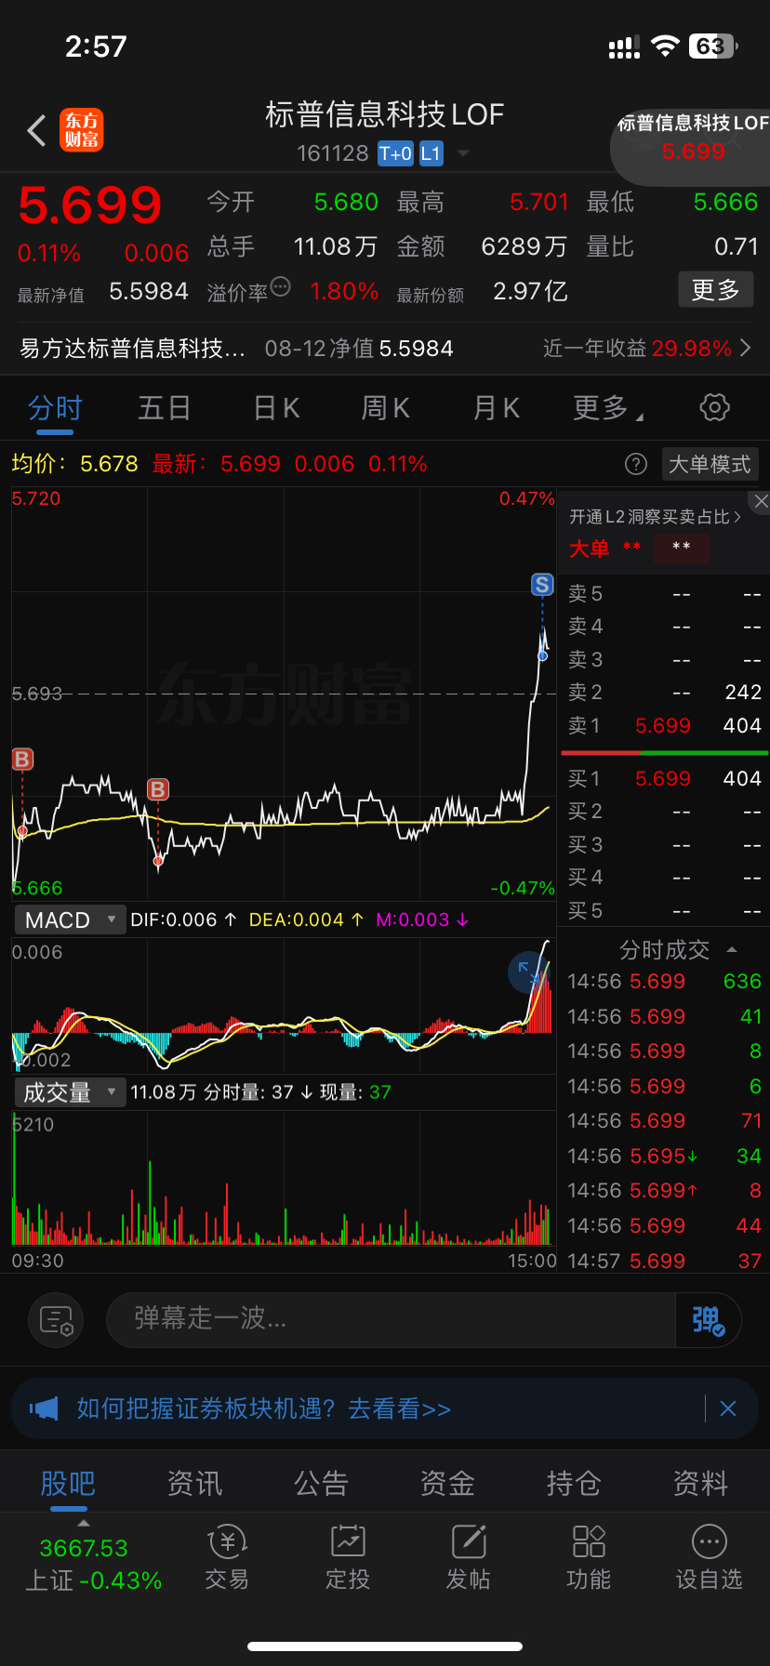
Task: Tap the 设自选 watchlist icon
Action: pos(710,1557)
